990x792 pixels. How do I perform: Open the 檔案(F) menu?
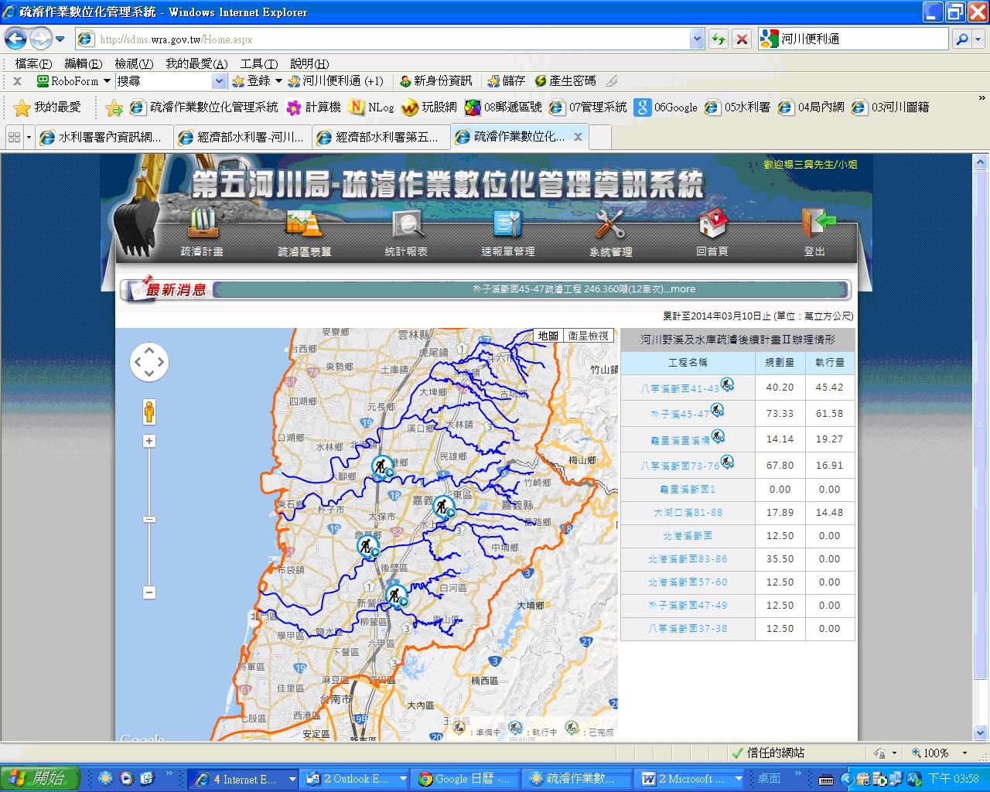(x=33, y=63)
